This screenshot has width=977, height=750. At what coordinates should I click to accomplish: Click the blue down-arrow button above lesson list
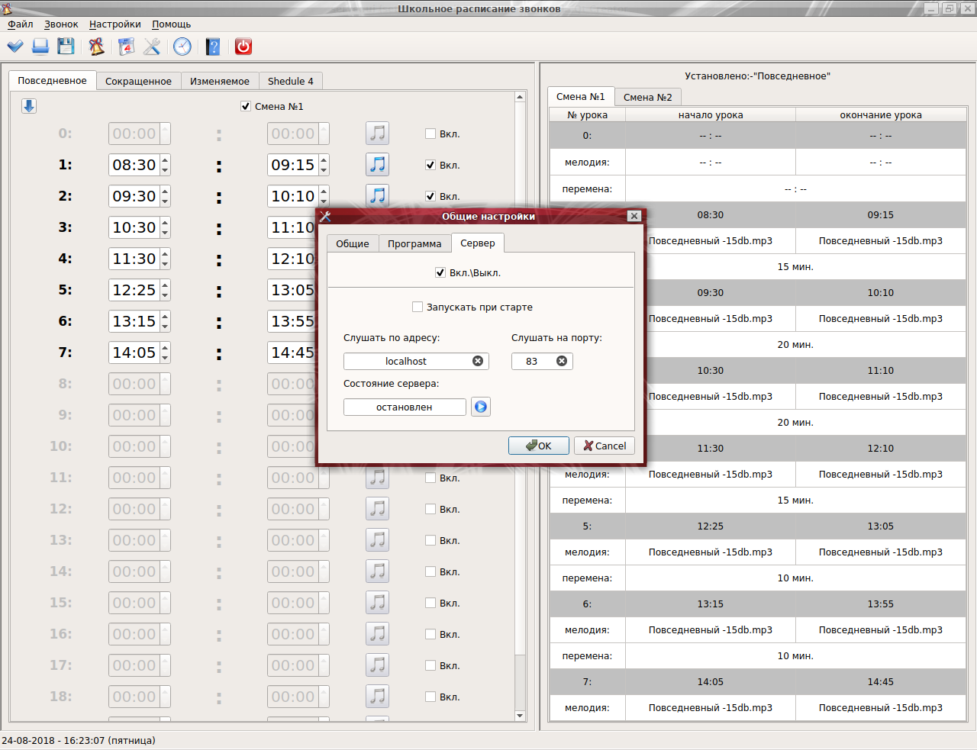click(x=29, y=106)
